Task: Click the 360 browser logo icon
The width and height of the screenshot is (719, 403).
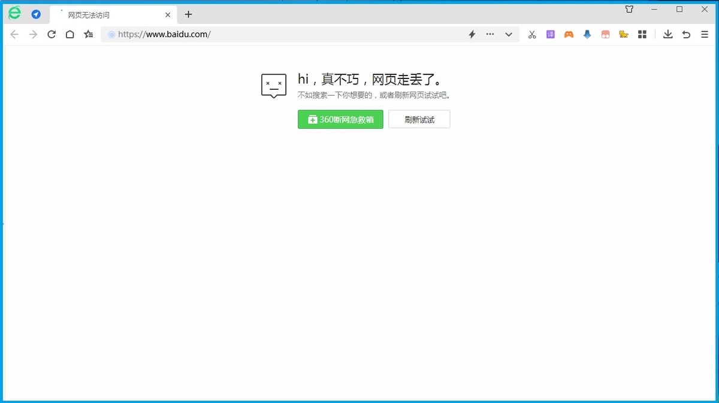Action: pyautogui.click(x=14, y=13)
